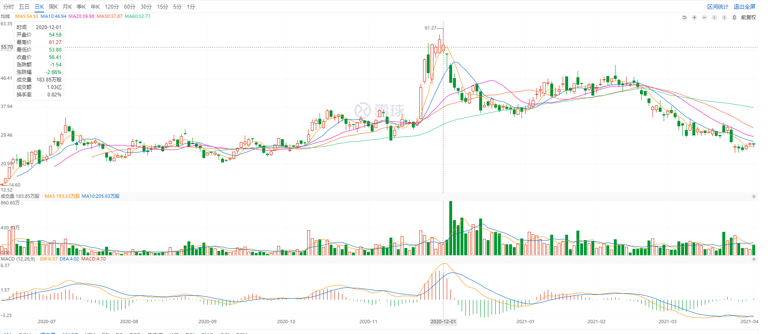Click the MA20:39.98 legend label

pos(81,16)
